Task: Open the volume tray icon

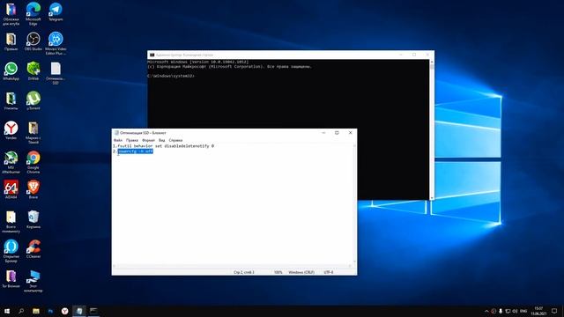Action: (515, 311)
